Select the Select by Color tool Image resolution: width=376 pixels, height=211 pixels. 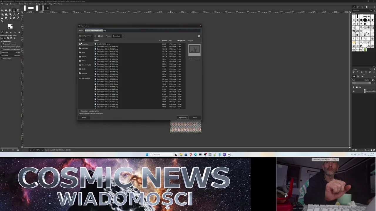14,10
